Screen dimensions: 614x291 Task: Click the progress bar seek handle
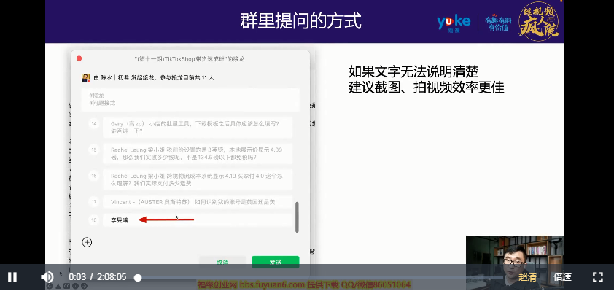point(137,278)
